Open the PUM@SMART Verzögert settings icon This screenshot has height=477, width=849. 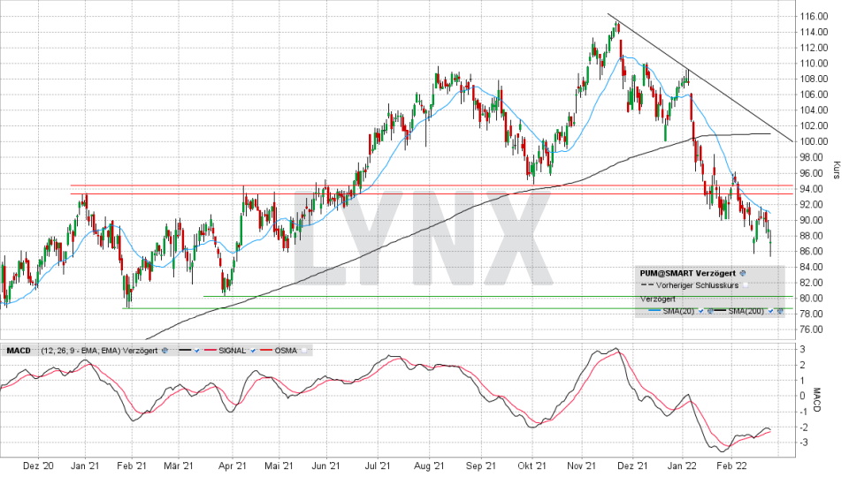click(x=743, y=273)
